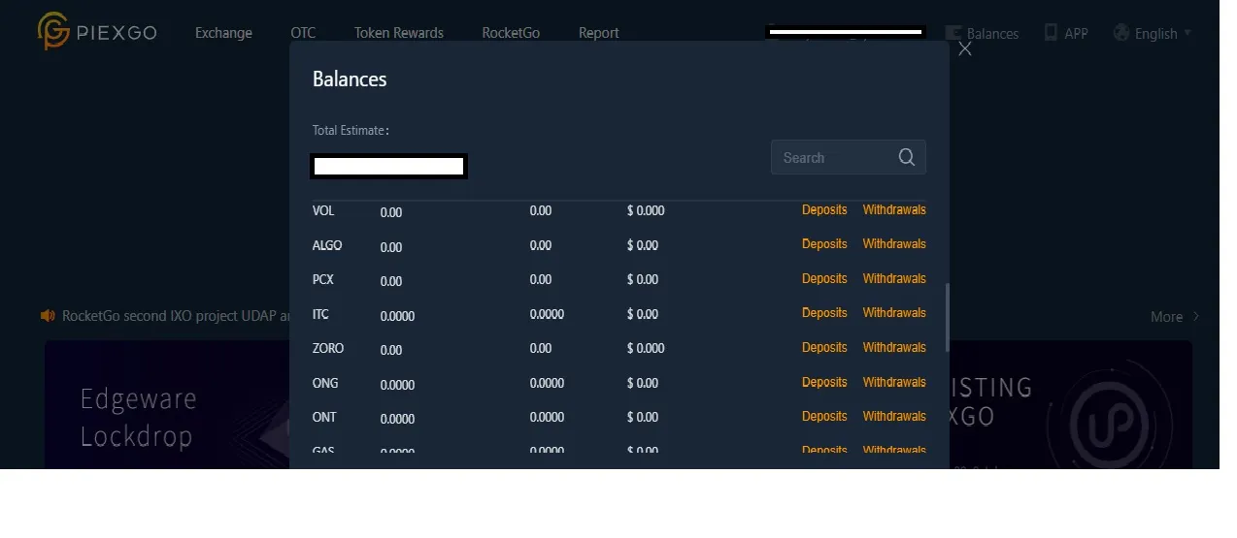Open the OTC menu
1237x538 pixels.
pyautogui.click(x=303, y=32)
